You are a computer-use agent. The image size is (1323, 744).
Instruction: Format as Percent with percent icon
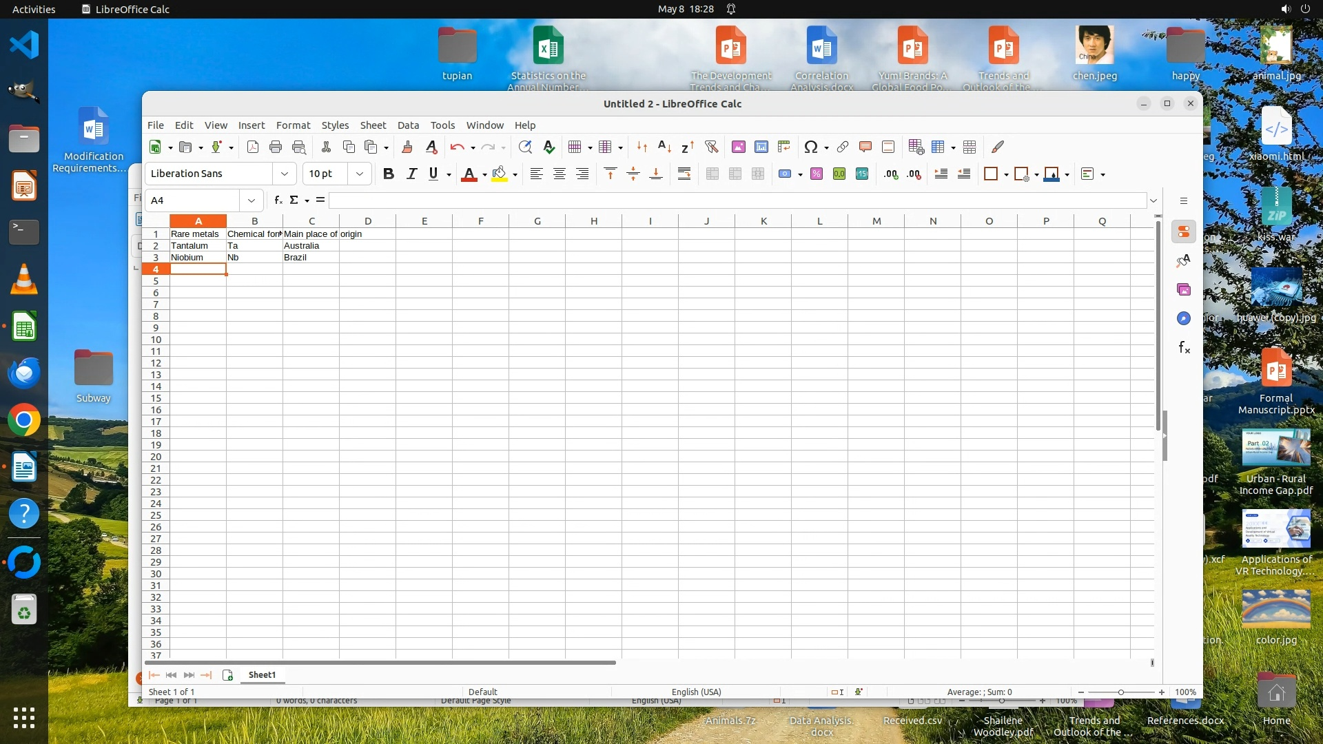(816, 174)
